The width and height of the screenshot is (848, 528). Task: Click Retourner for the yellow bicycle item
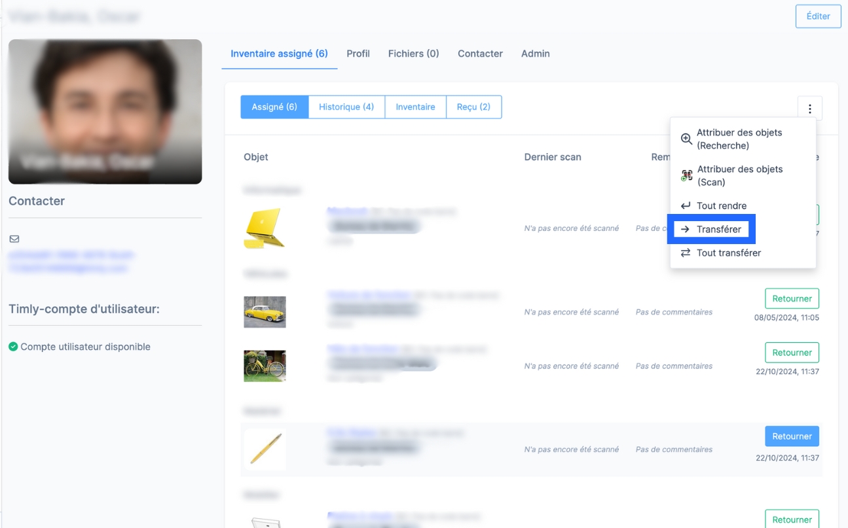792,352
